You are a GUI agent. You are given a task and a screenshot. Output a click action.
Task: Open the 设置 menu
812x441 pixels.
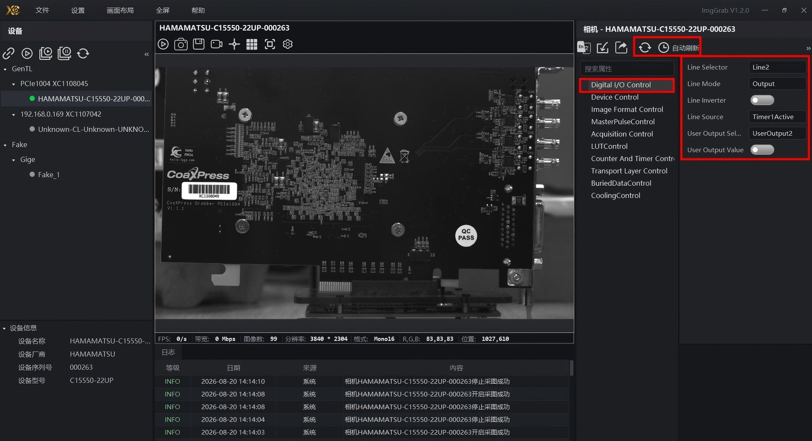point(78,10)
